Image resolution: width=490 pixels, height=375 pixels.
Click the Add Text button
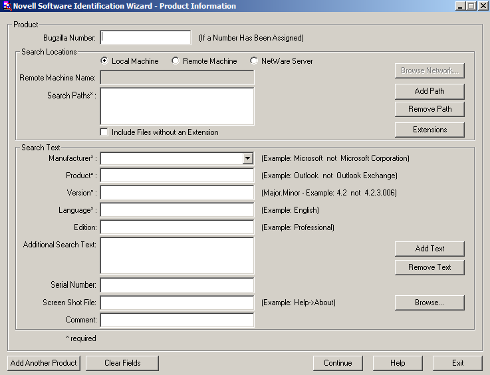(429, 249)
